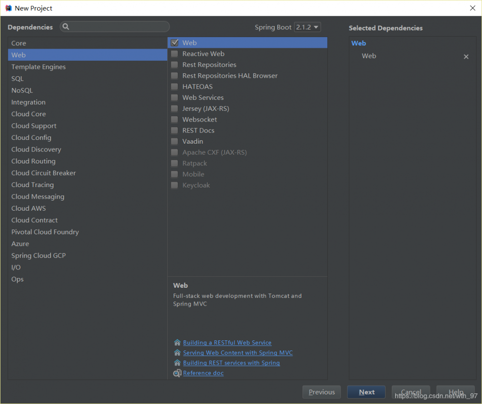Select the Integration category
This screenshot has height=404, width=482.
(x=88, y=102)
